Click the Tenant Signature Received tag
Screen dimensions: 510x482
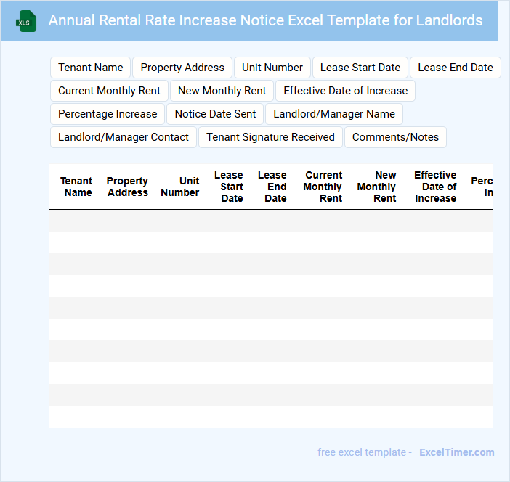point(270,137)
